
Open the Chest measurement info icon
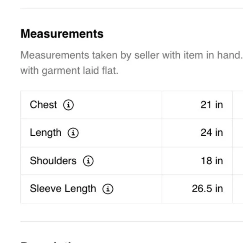(68, 105)
